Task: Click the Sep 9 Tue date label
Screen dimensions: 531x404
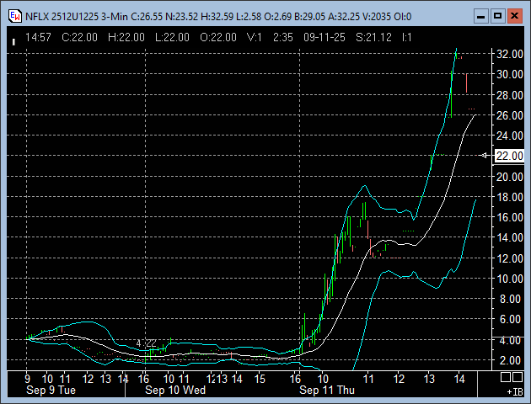Action: click(x=51, y=391)
